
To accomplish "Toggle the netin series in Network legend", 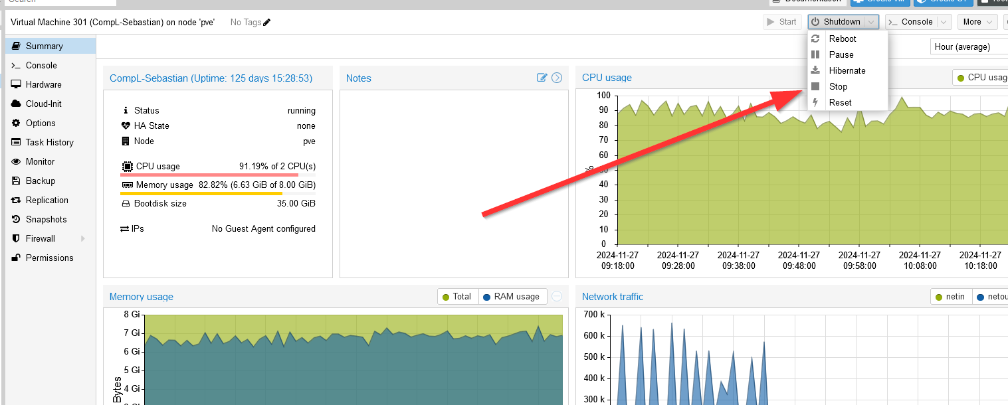I will [x=951, y=297].
